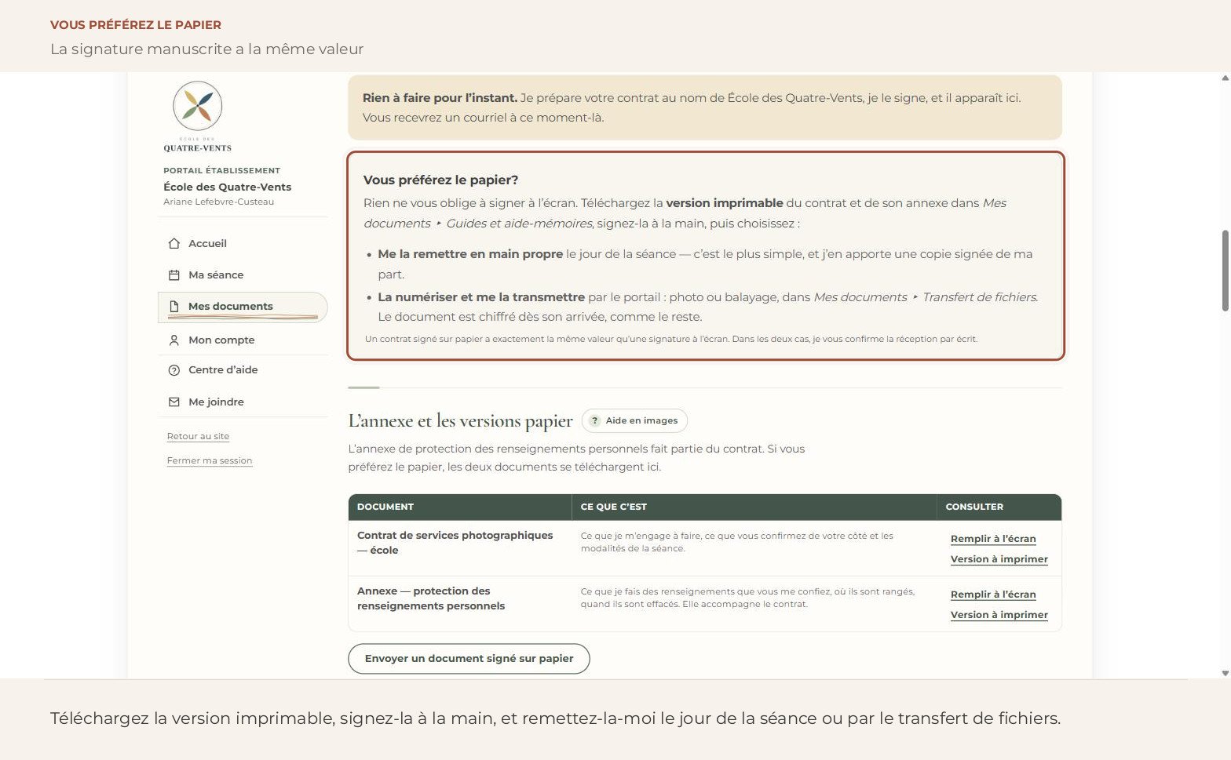Click the house icon beside Accueil
This screenshot has height=760, width=1231.
tap(174, 244)
